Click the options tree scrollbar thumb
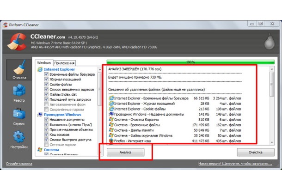This screenshot has height=190, width=282. 100,89
